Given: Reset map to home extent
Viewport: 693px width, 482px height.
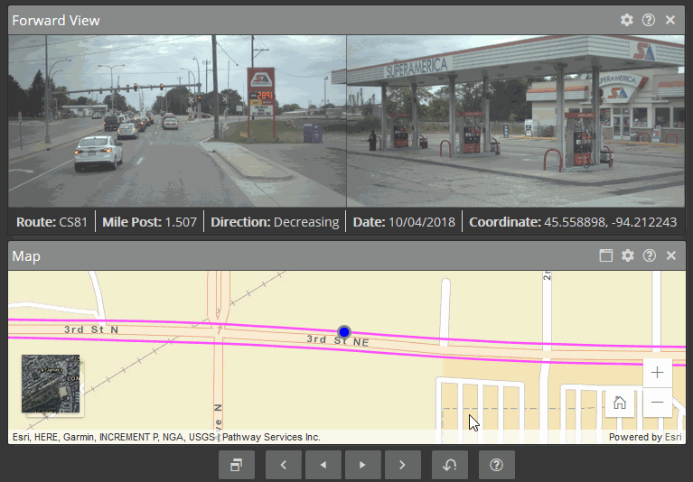Looking at the screenshot, I should [620, 403].
